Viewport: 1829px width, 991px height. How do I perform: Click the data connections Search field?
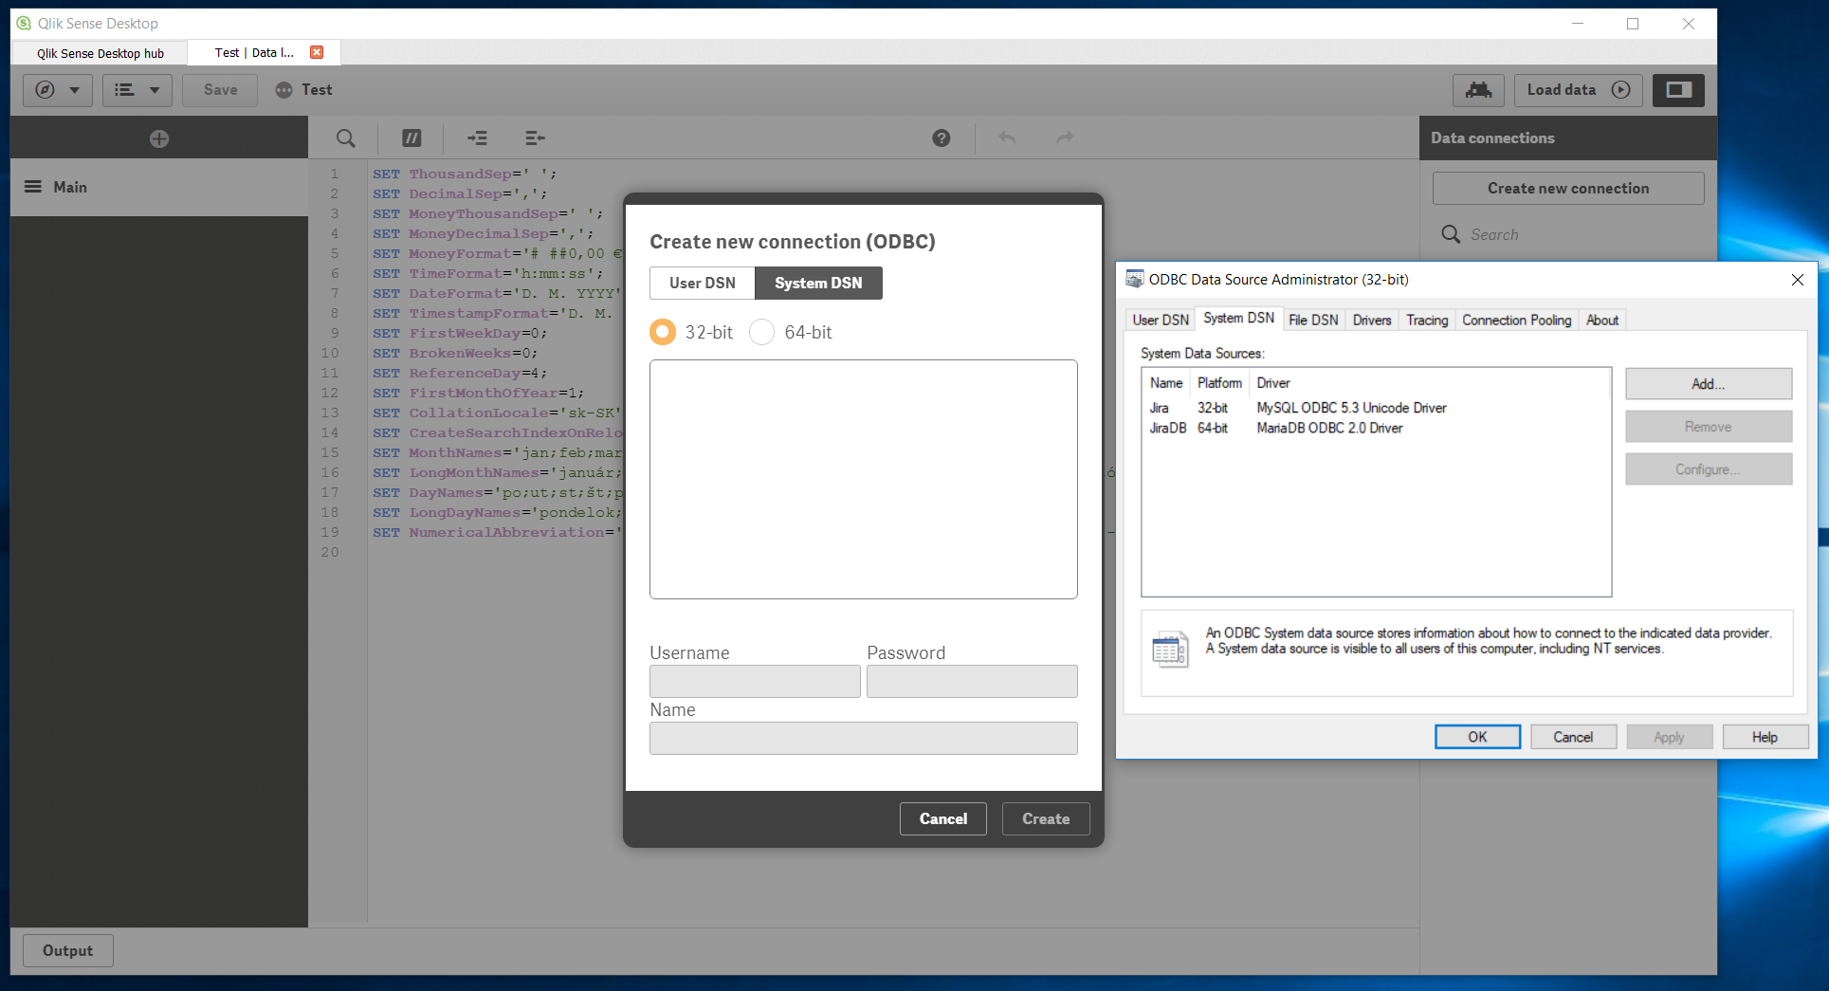tap(1568, 234)
